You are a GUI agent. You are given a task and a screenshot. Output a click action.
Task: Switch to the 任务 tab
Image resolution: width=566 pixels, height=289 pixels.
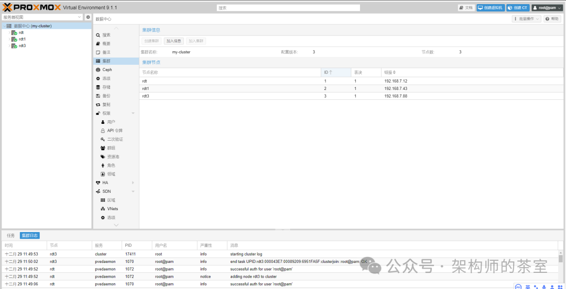point(11,235)
